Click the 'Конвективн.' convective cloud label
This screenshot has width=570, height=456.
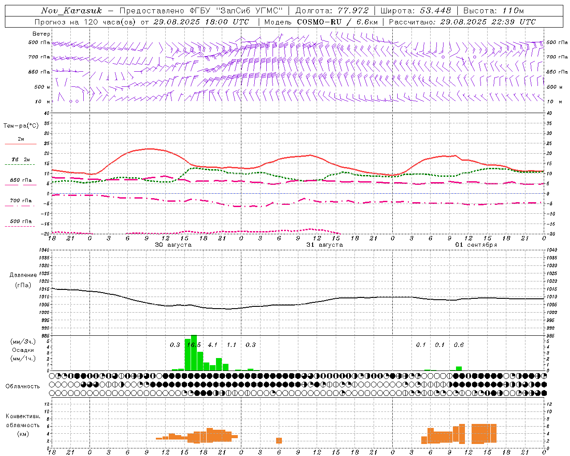23,416
